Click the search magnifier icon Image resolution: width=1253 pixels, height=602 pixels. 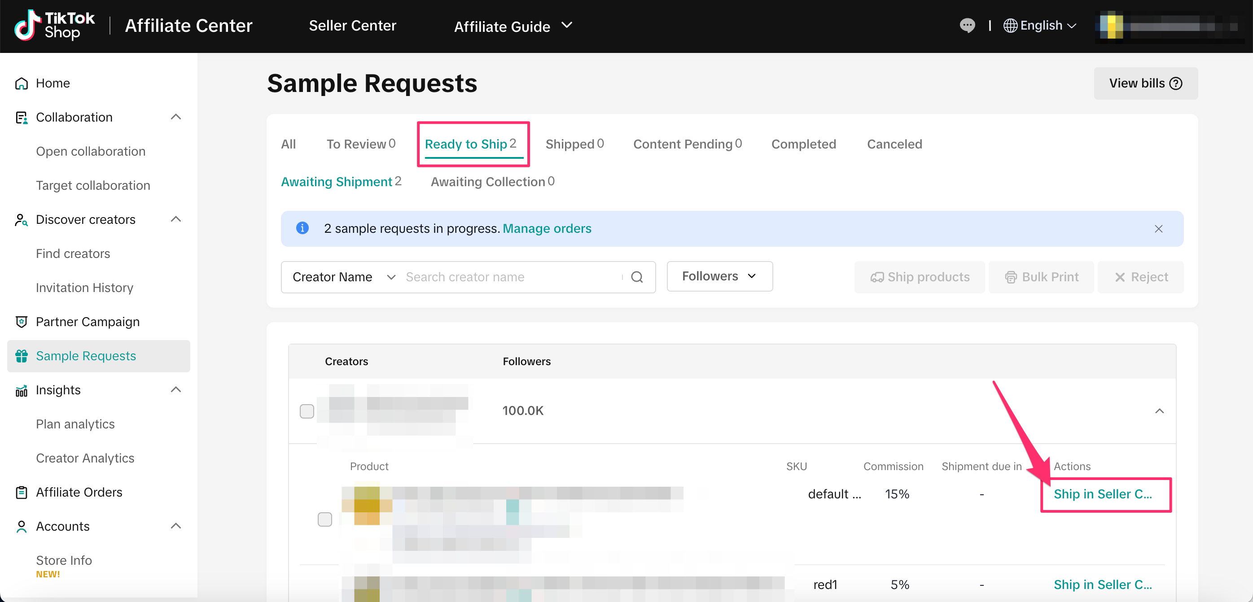(x=637, y=277)
